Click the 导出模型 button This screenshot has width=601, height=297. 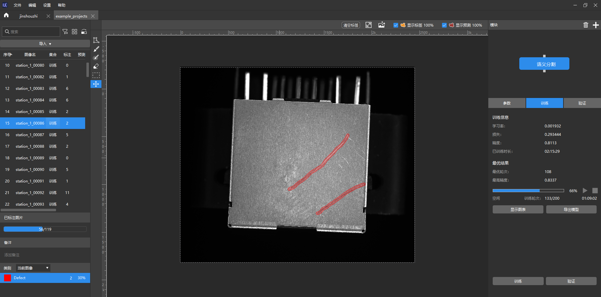[x=571, y=209]
